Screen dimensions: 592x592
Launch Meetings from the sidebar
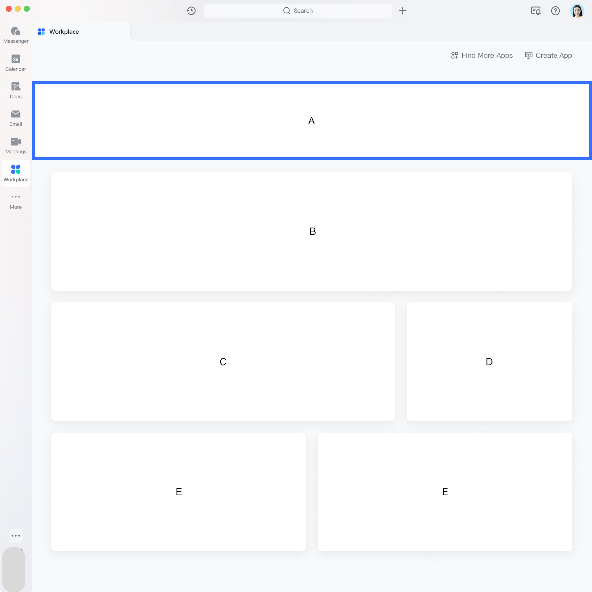pyautogui.click(x=16, y=145)
